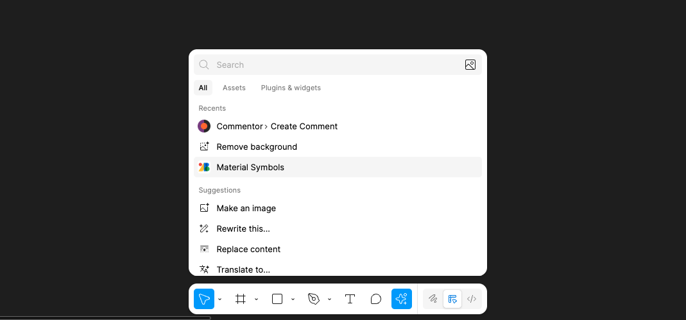
Task: Select the Frame tool
Action: (241, 299)
